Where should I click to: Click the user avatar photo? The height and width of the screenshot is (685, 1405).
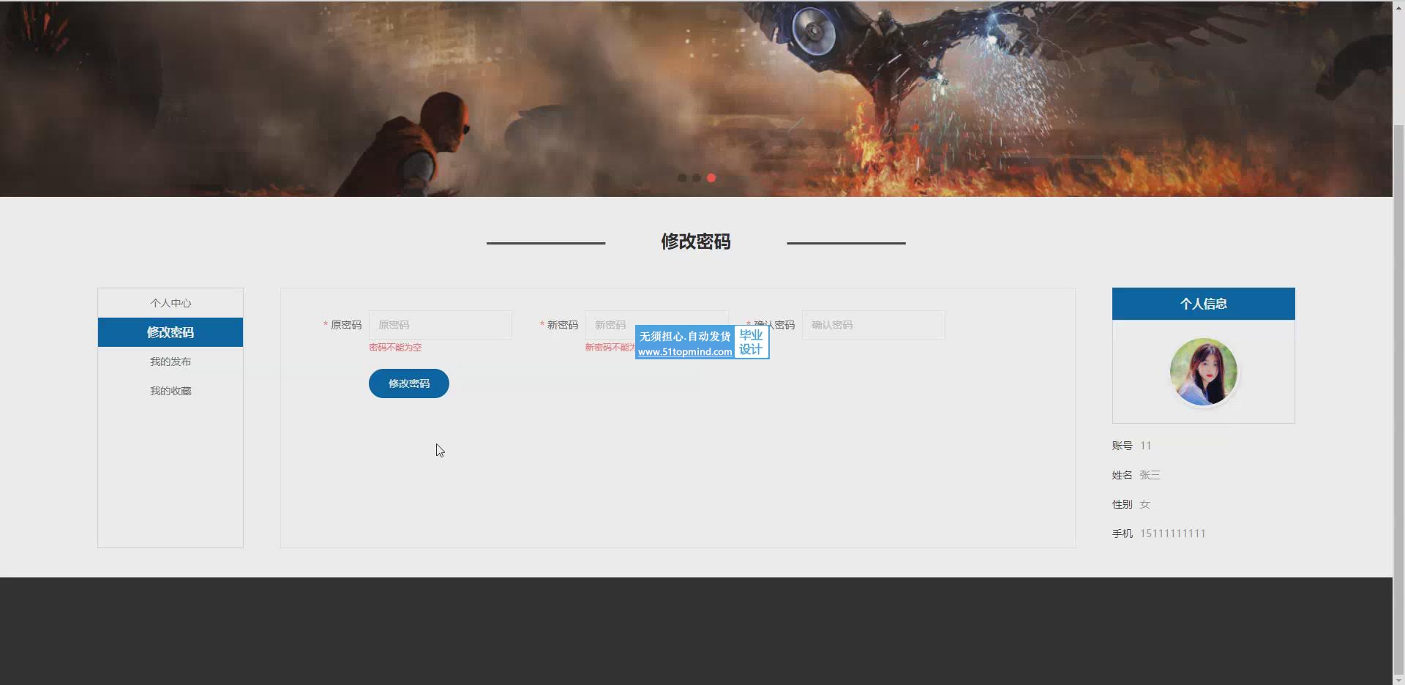point(1204,372)
